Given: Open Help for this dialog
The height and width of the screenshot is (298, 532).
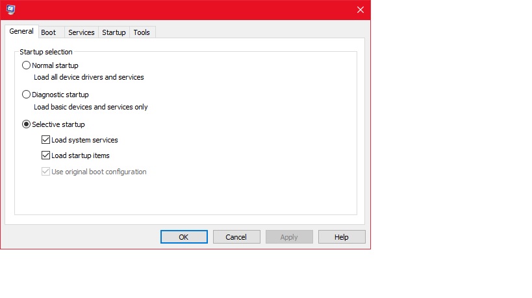Looking at the screenshot, I should [342, 236].
